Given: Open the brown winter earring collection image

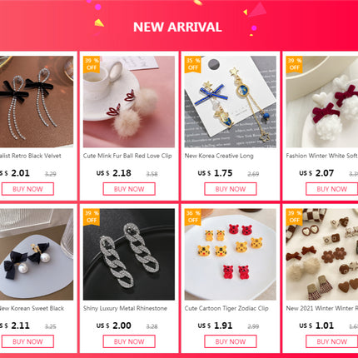Looking at the screenshot, I should pyautogui.click(x=322, y=254).
